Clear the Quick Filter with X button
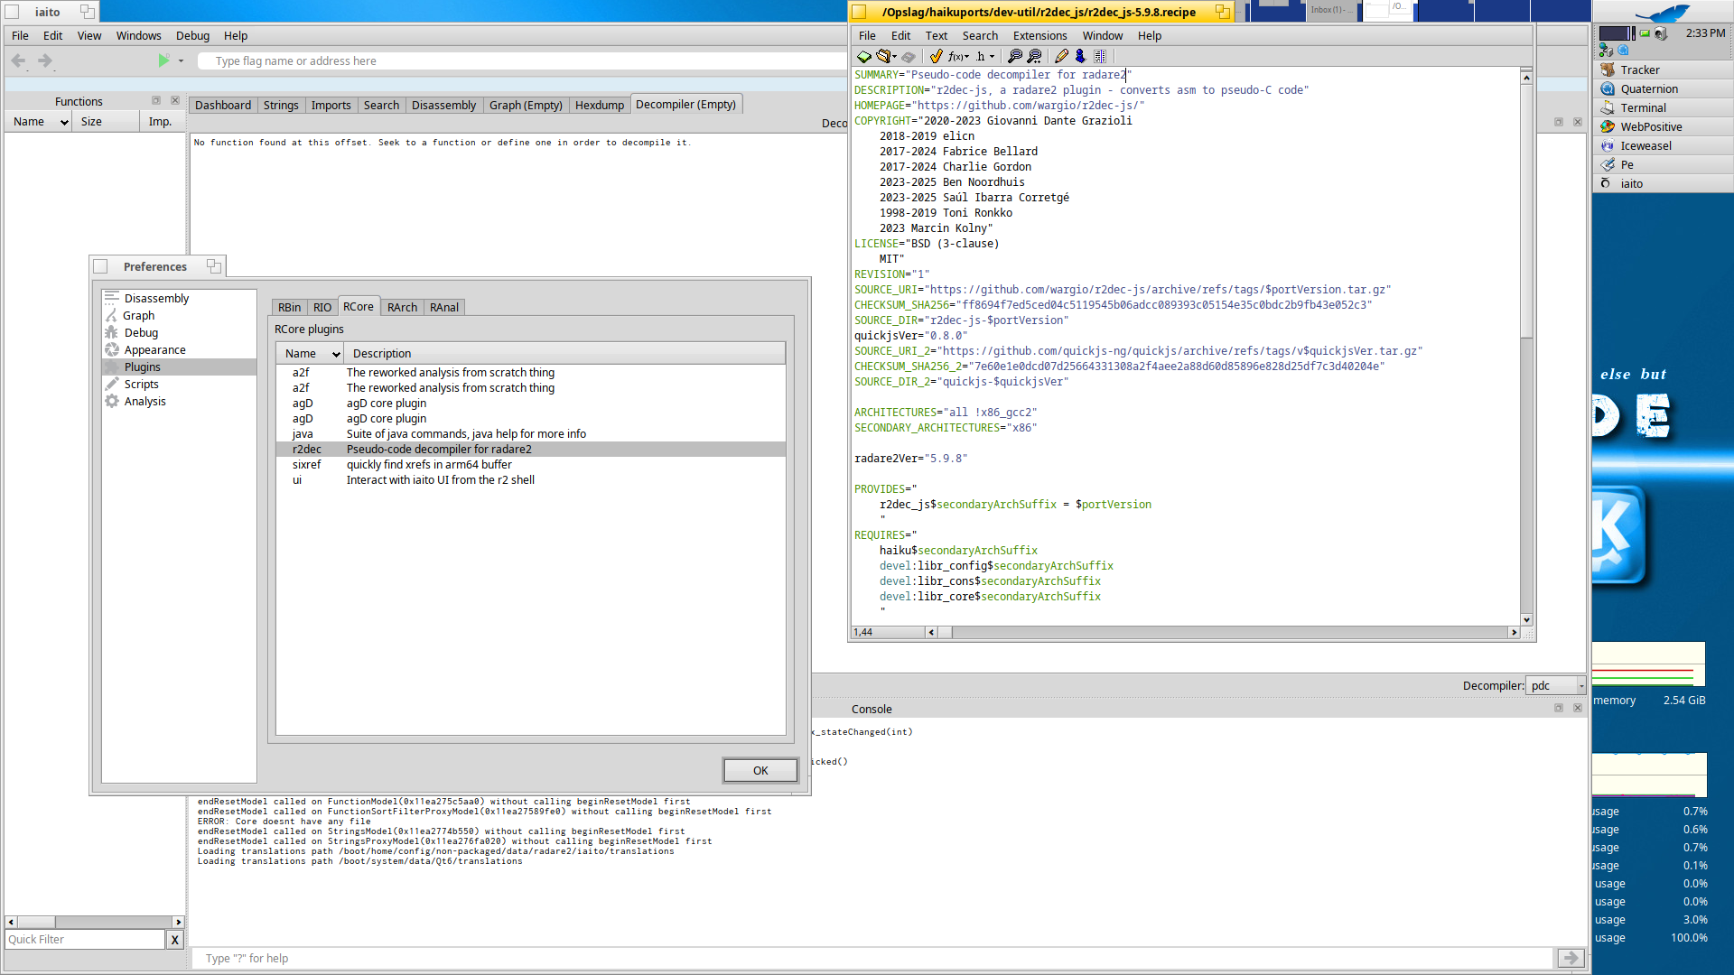 coord(174,940)
